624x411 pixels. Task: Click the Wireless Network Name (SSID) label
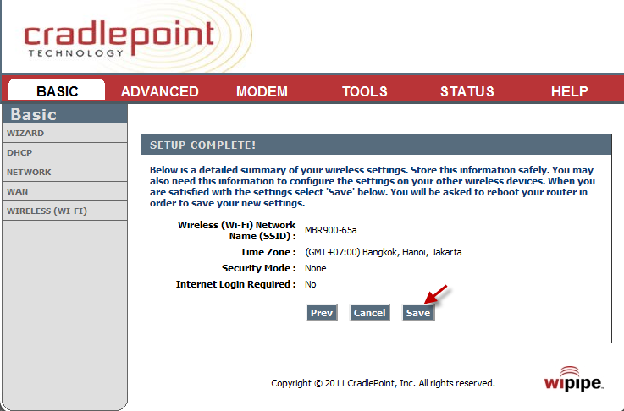(236, 230)
